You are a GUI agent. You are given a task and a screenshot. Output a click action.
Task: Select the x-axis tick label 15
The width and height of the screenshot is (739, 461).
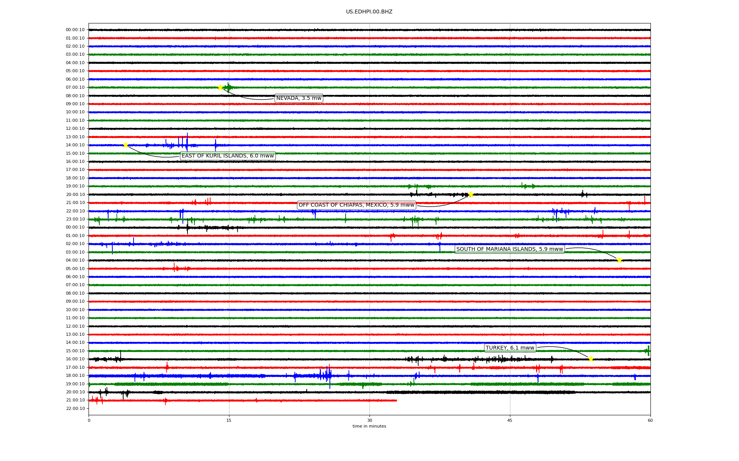coord(229,420)
